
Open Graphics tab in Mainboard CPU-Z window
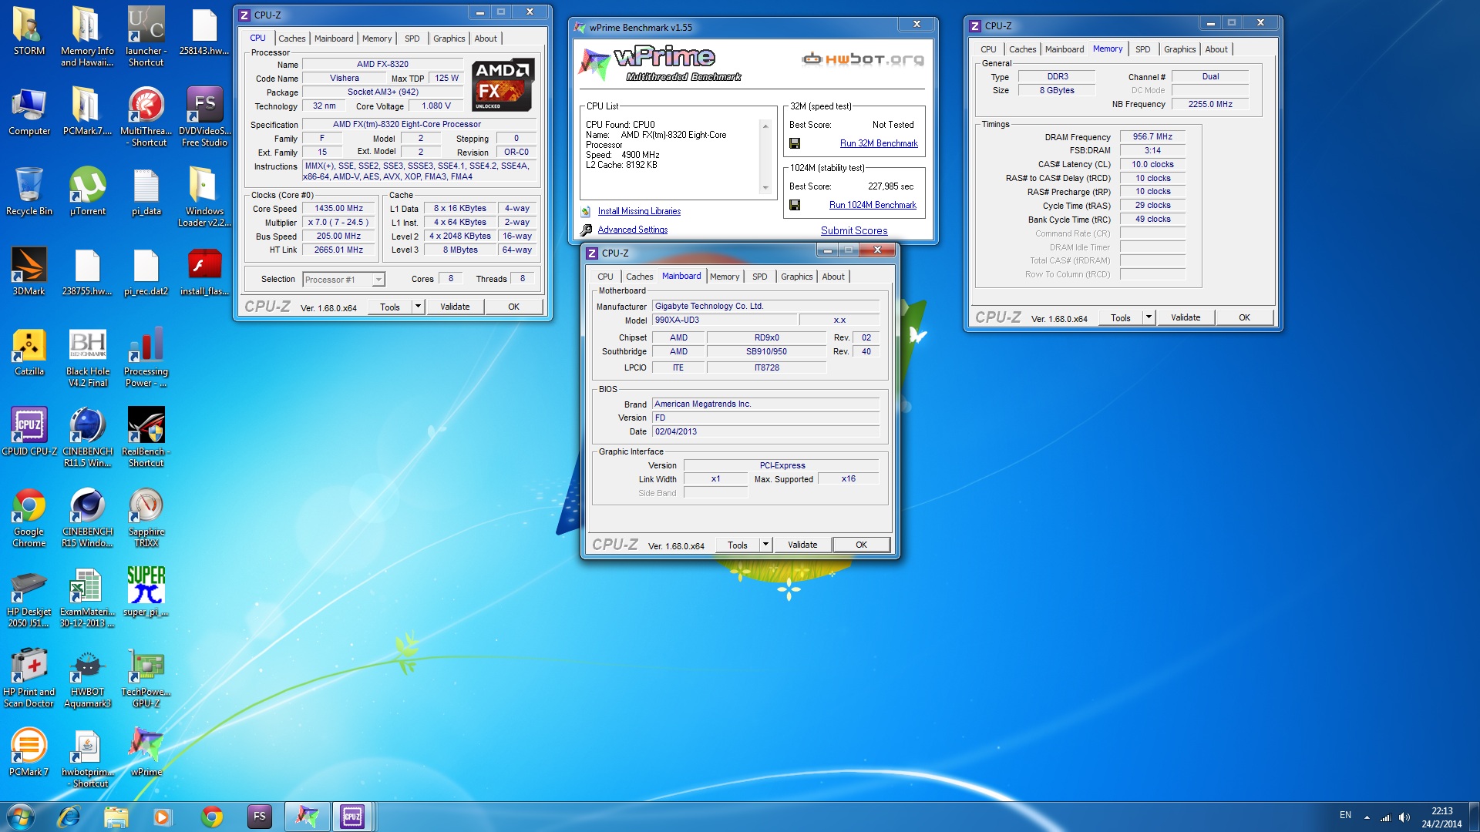click(x=796, y=277)
